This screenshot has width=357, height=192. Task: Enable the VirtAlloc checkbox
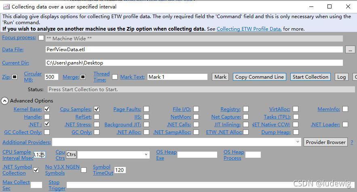point(296,109)
